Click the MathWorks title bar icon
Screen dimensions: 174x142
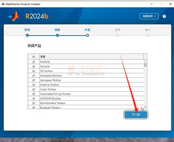(3, 4)
